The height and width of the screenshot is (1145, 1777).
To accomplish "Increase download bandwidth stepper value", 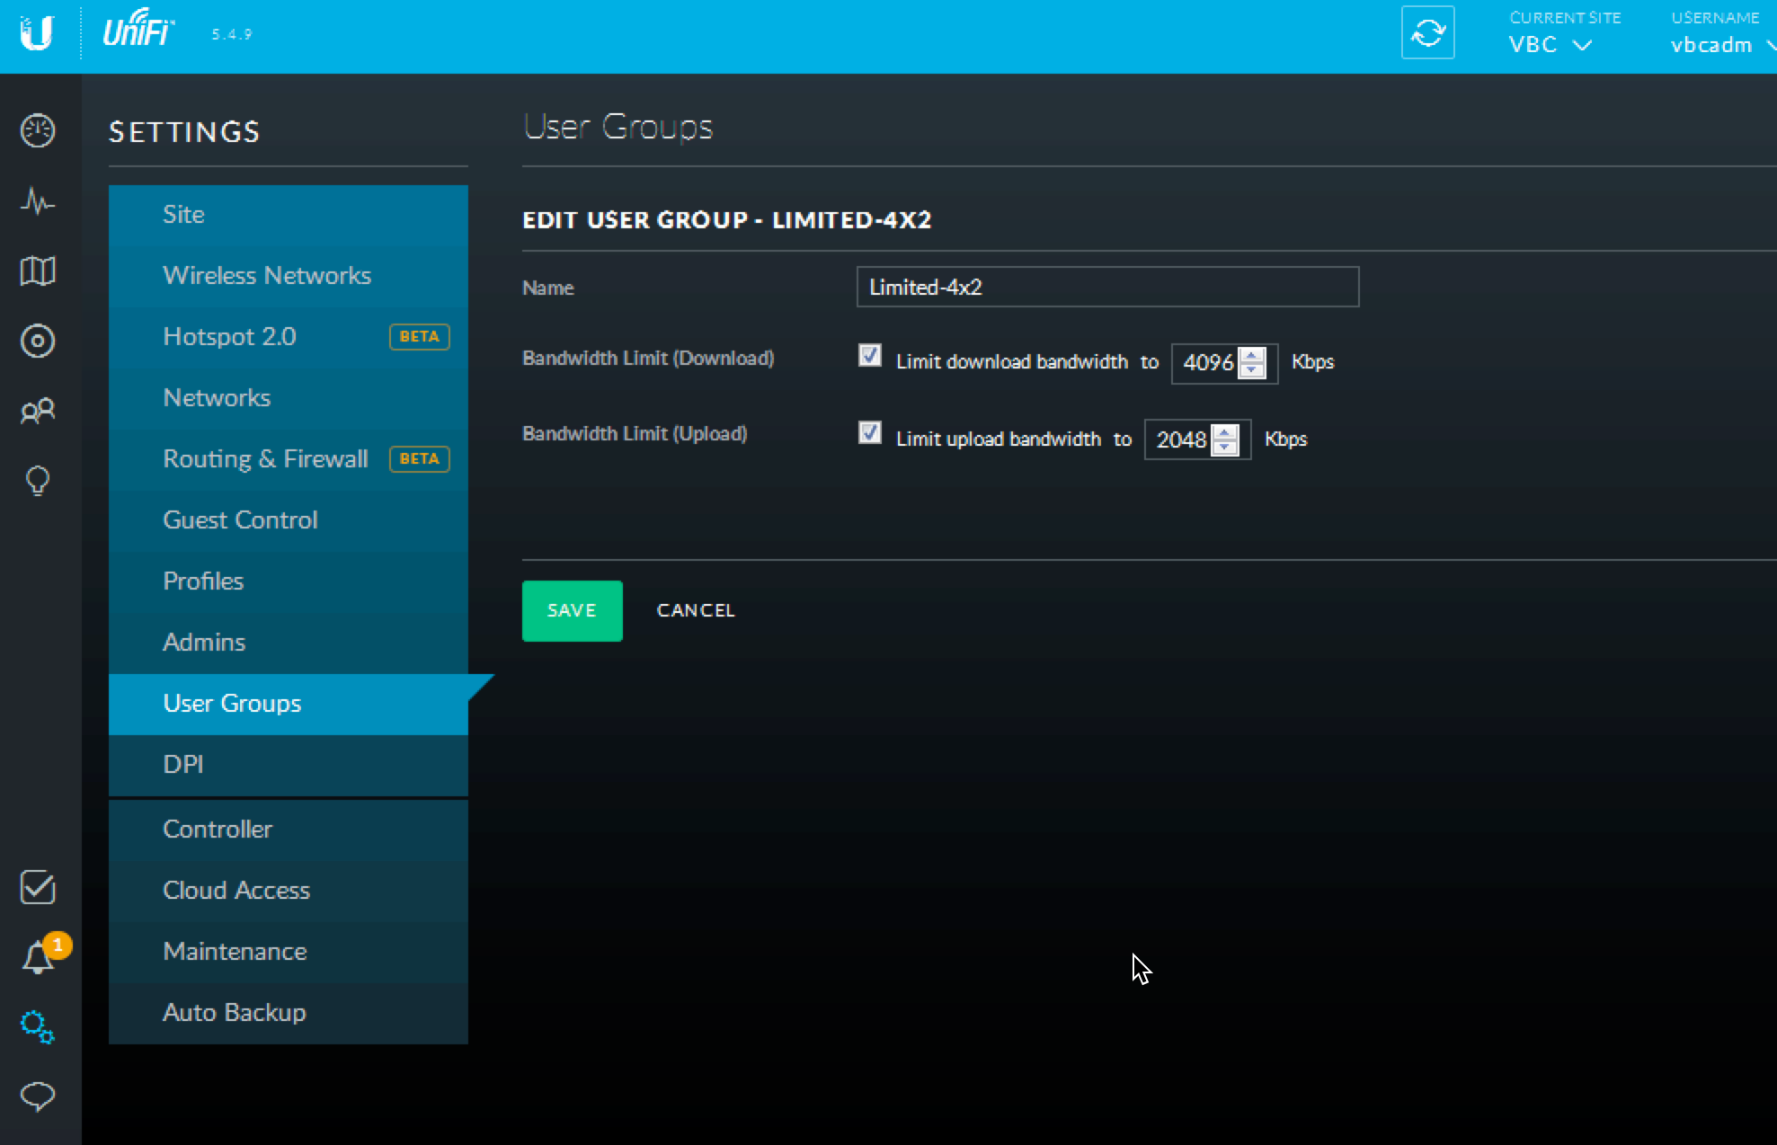I will (1251, 356).
